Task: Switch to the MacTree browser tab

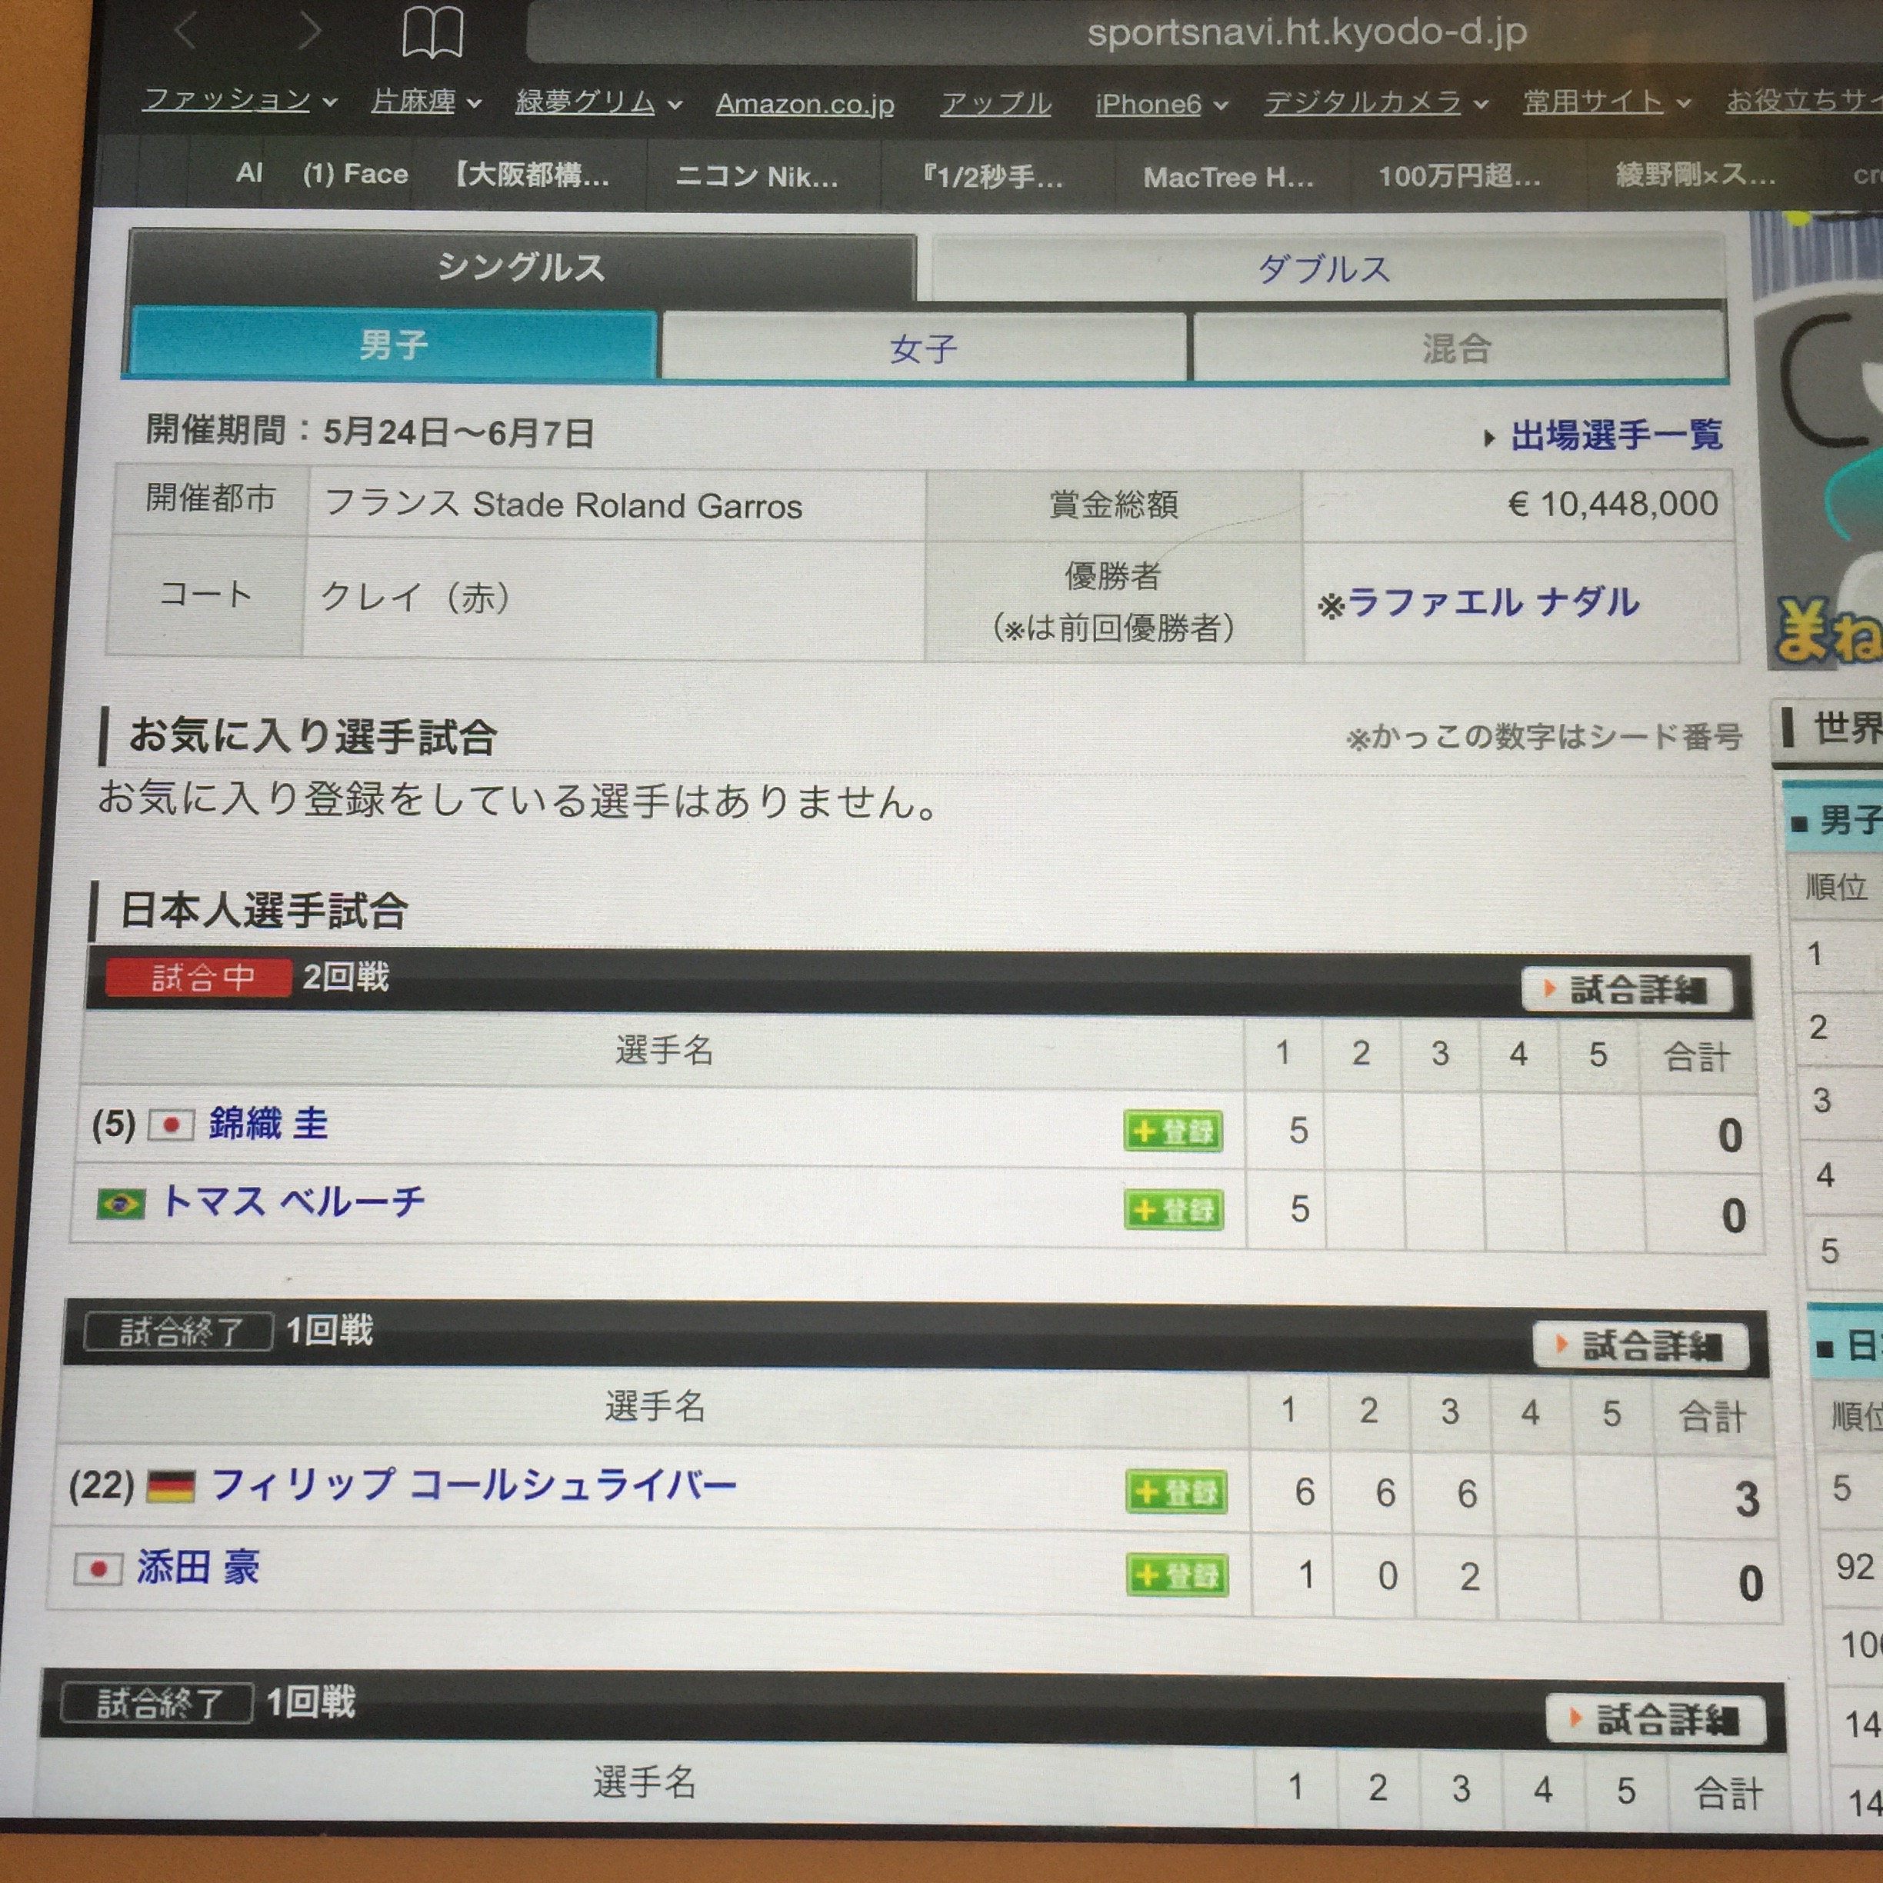Action: pos(1228,178)
